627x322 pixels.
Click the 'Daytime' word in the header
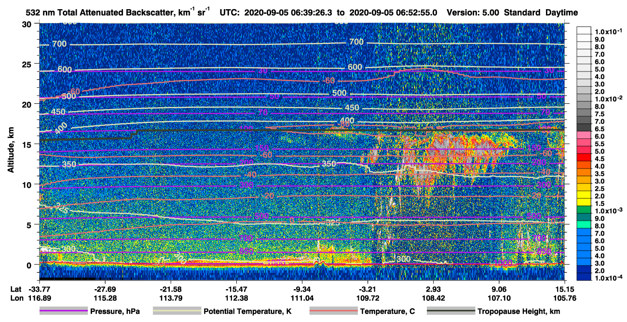(561, 13)
